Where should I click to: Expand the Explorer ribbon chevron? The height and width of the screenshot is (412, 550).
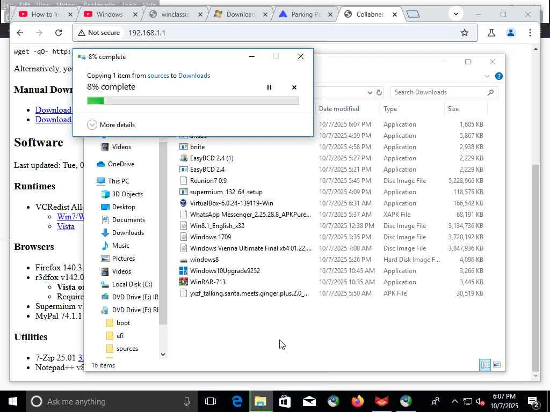point(487,76)
